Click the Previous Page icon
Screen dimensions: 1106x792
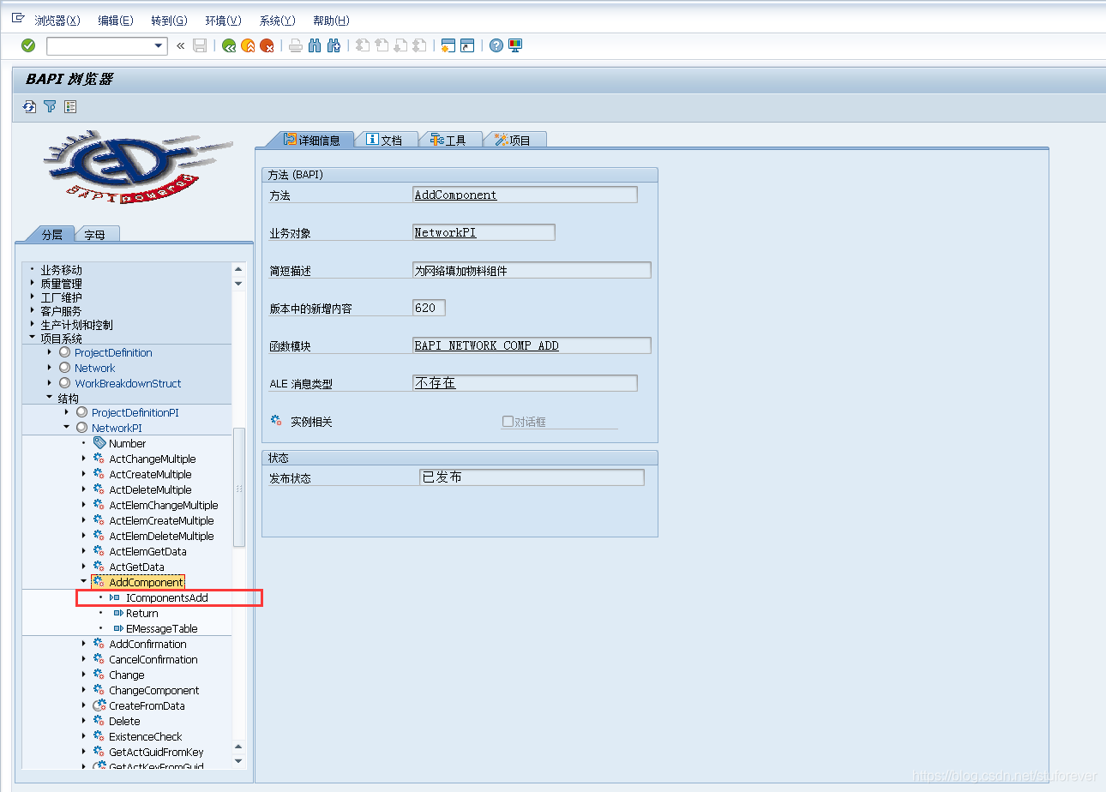(382, 45)
